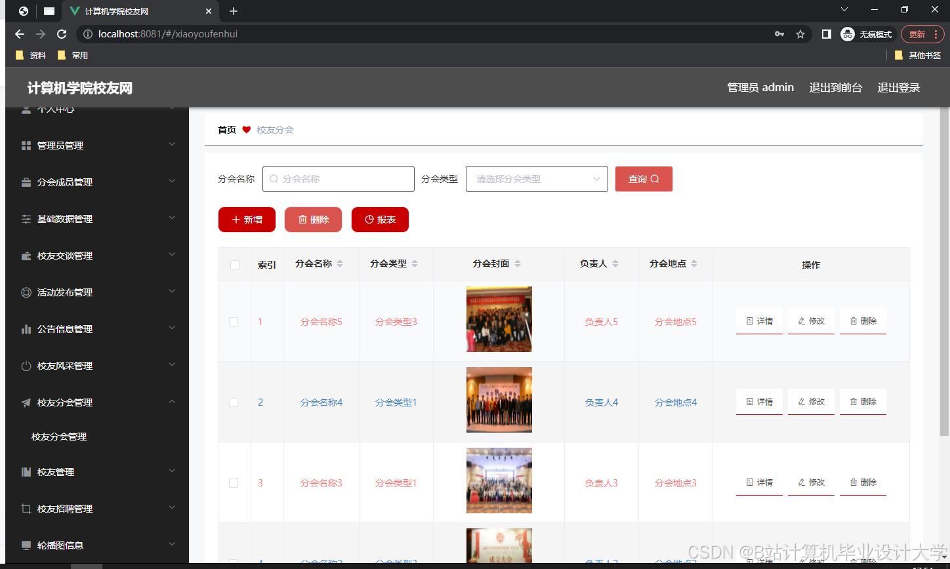
Task: Open the 校友管理 sidebar menu
Action: click(x=97, y=472)
